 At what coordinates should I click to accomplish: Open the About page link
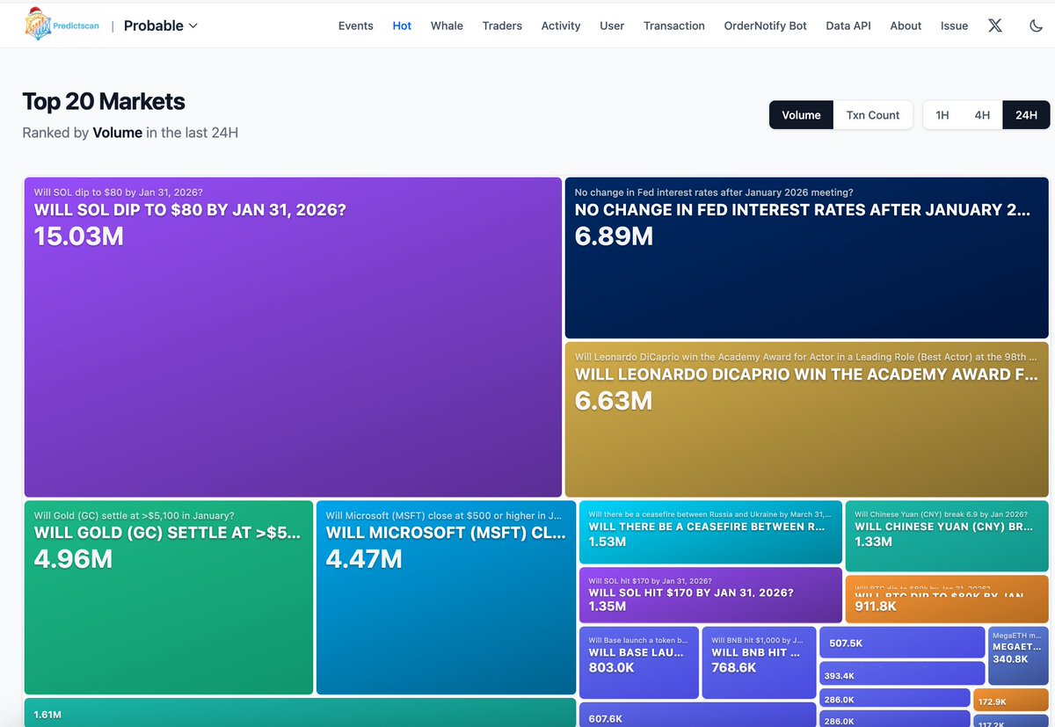(x=906, y=25)
